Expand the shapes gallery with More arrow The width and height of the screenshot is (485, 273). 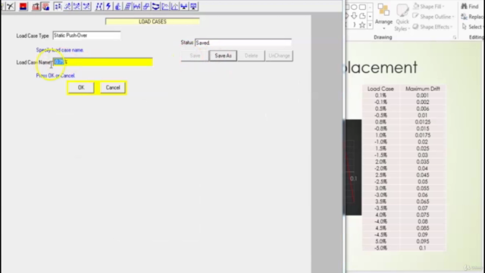pyautogui.click(x=370, y=25)
